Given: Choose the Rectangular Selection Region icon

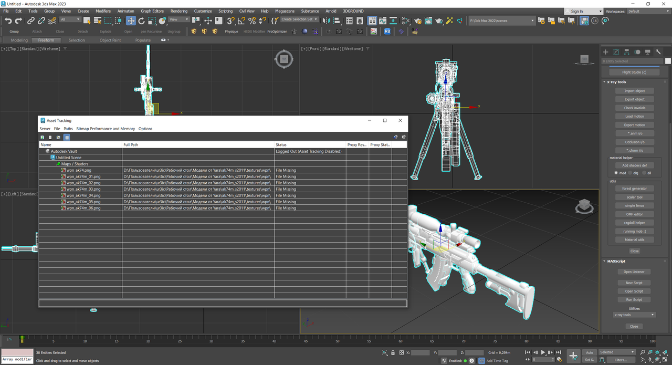Looking at the screenshot, I should coord(108,20).
